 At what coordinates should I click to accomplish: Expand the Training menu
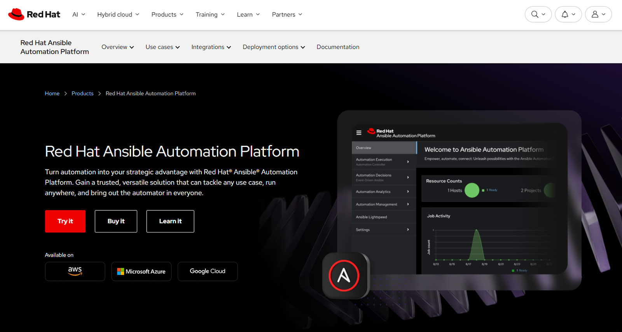[210, 14]
